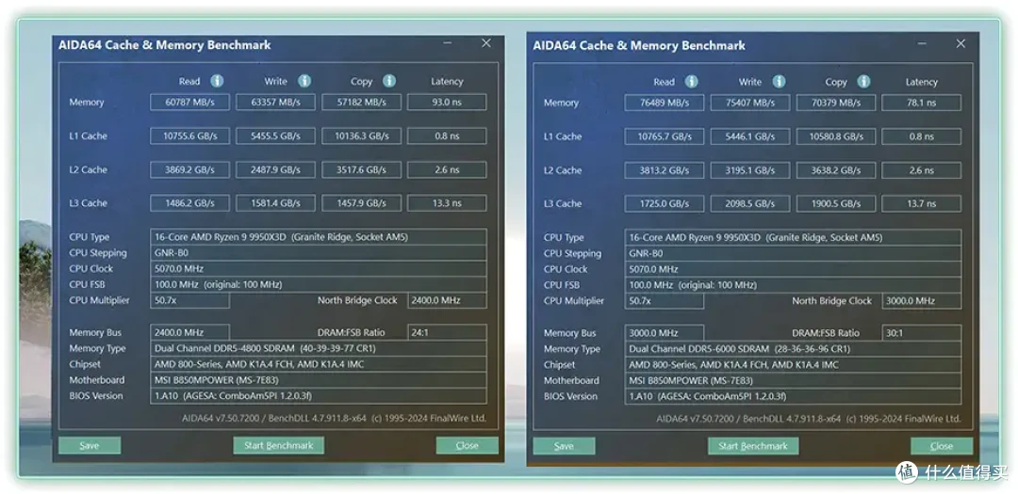
Task: Click L1 Cache write 5455.5 GB/s
Action: coord(275,136)
